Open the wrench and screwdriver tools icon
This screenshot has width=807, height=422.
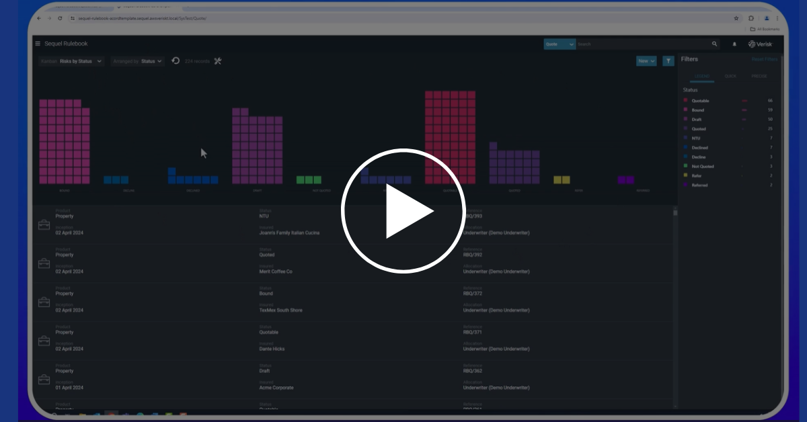point(217,61)
